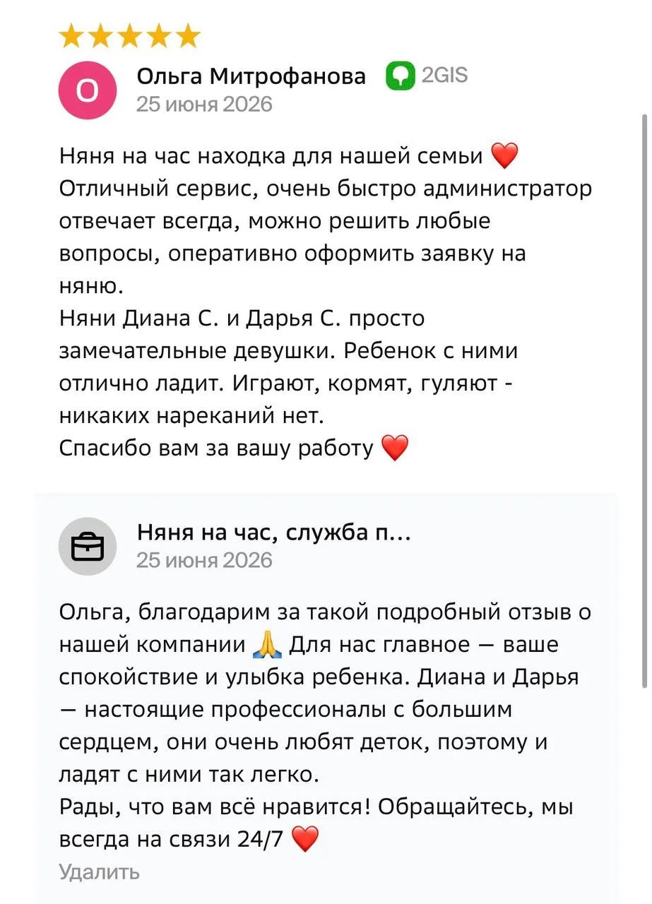Image resolution: width=652 pixels, height=904 pixels.
Task: Click the first yellow rating star
Action: point(72,35)
